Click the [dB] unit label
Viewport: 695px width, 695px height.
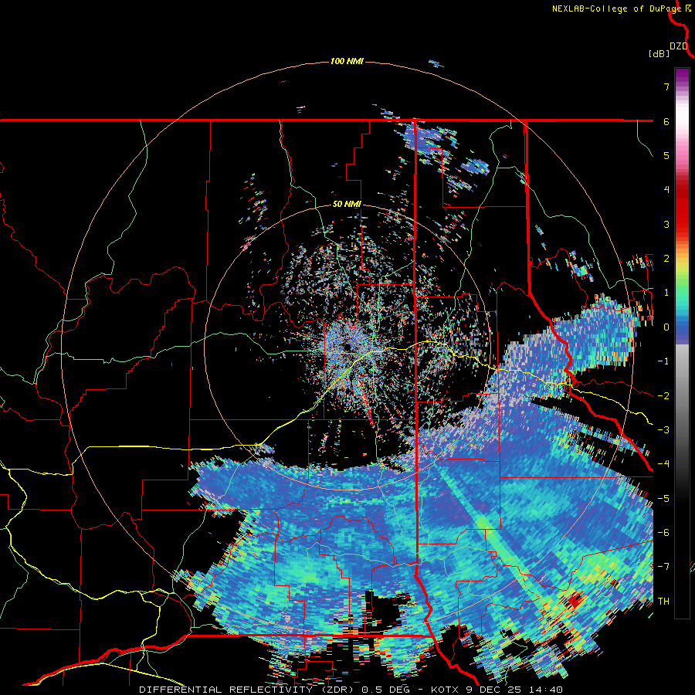[659, 53]
